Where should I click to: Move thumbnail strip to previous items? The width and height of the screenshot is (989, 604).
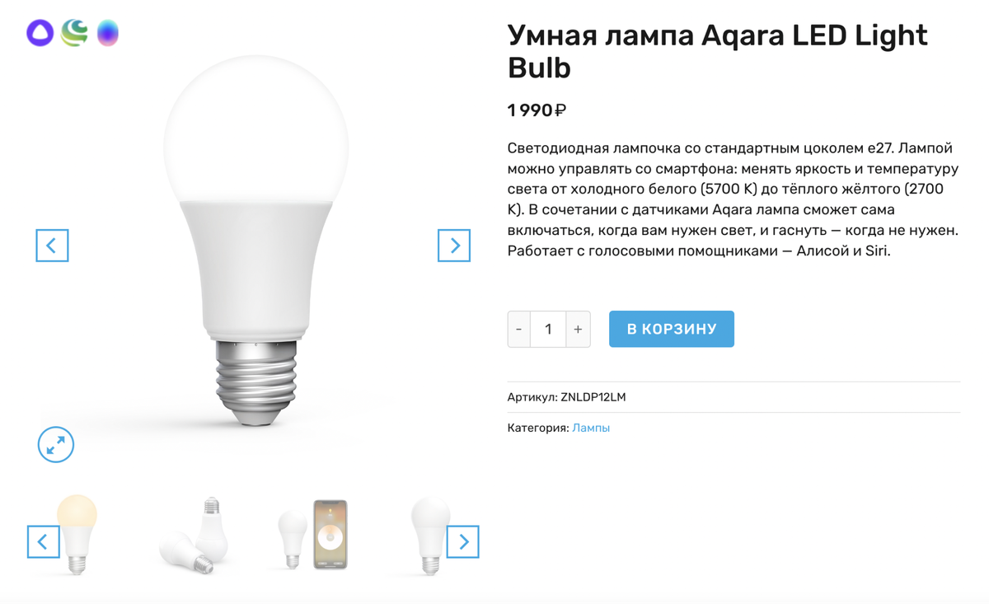(x=43, y=541)
